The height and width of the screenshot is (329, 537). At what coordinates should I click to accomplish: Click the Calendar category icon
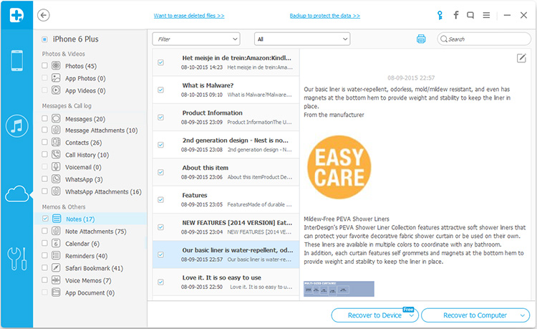[56, 243]
